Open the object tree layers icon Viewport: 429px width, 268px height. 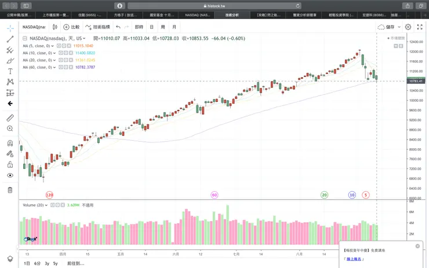(10, 259)
